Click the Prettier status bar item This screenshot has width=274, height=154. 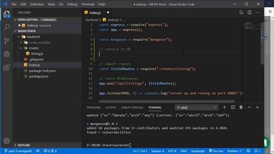[x=235, y=151]
